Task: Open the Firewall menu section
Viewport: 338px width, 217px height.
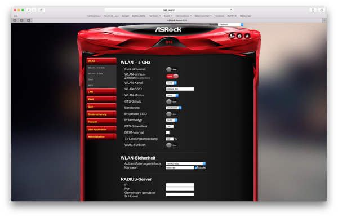Action: [101, 122]
